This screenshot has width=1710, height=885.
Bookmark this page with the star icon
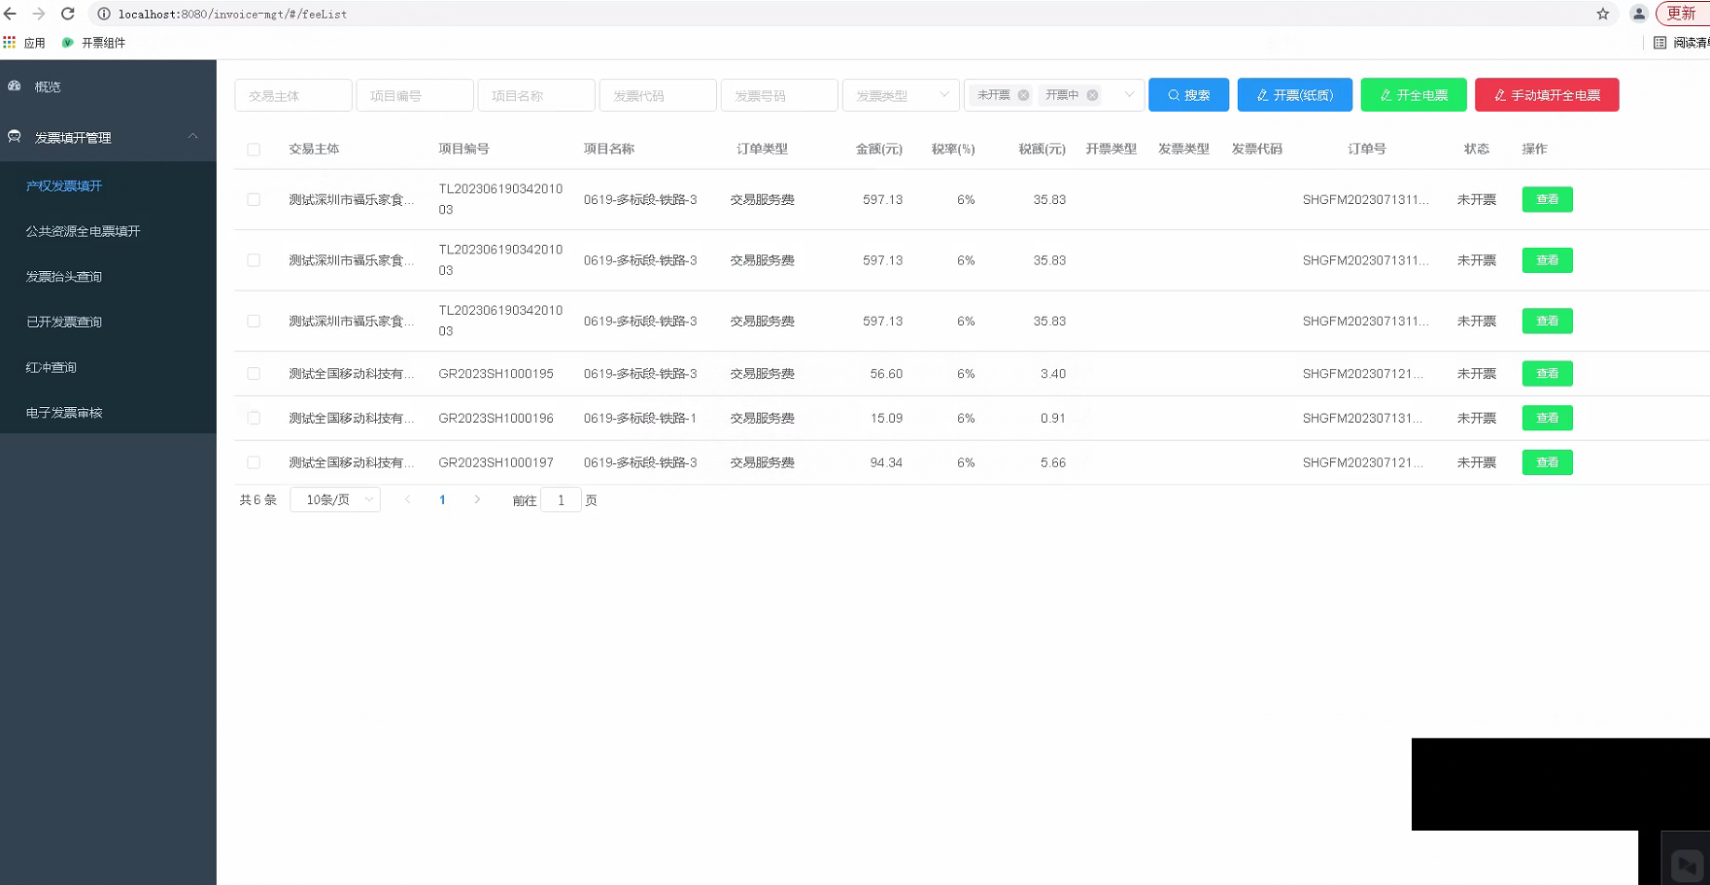1603,14
